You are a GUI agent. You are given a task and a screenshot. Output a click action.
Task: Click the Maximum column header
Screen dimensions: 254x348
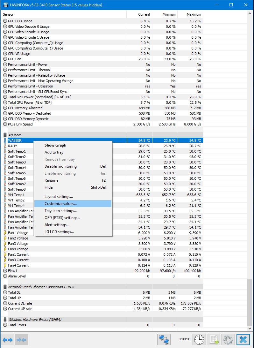190,14
